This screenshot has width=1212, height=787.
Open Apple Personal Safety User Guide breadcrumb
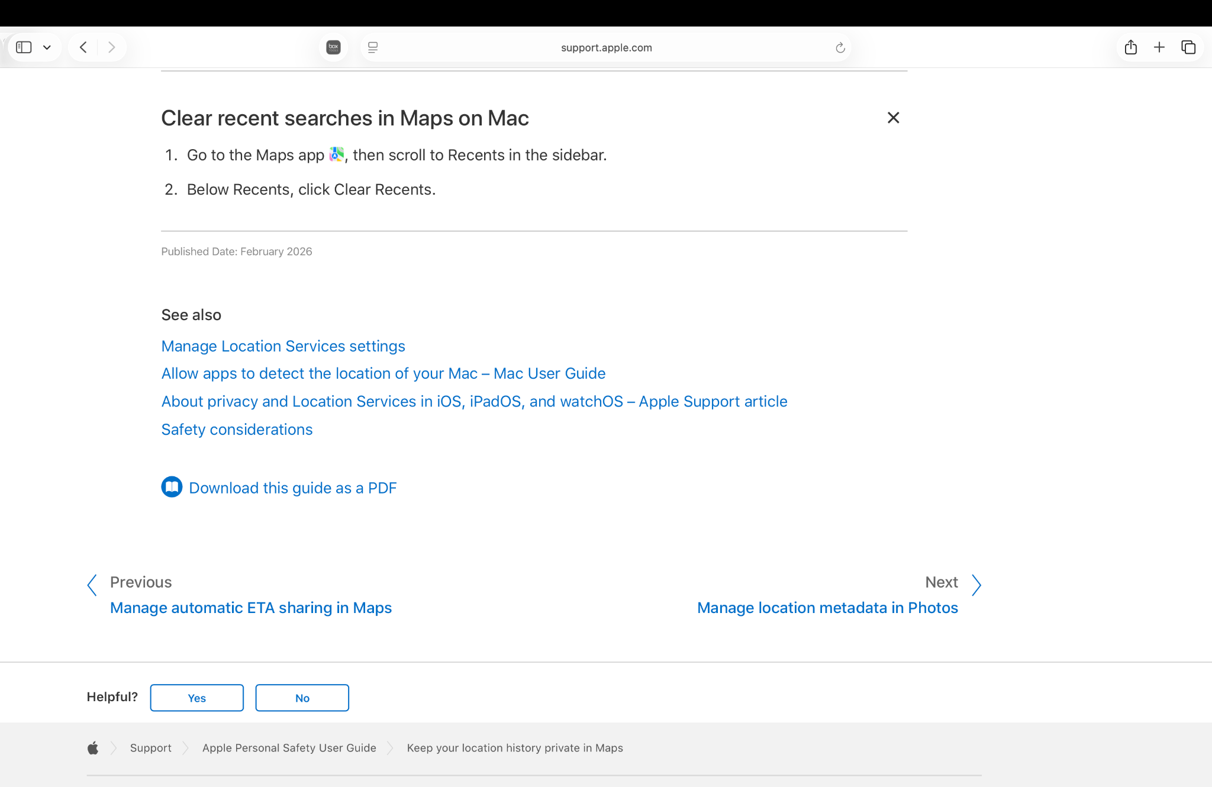(289, 748)
